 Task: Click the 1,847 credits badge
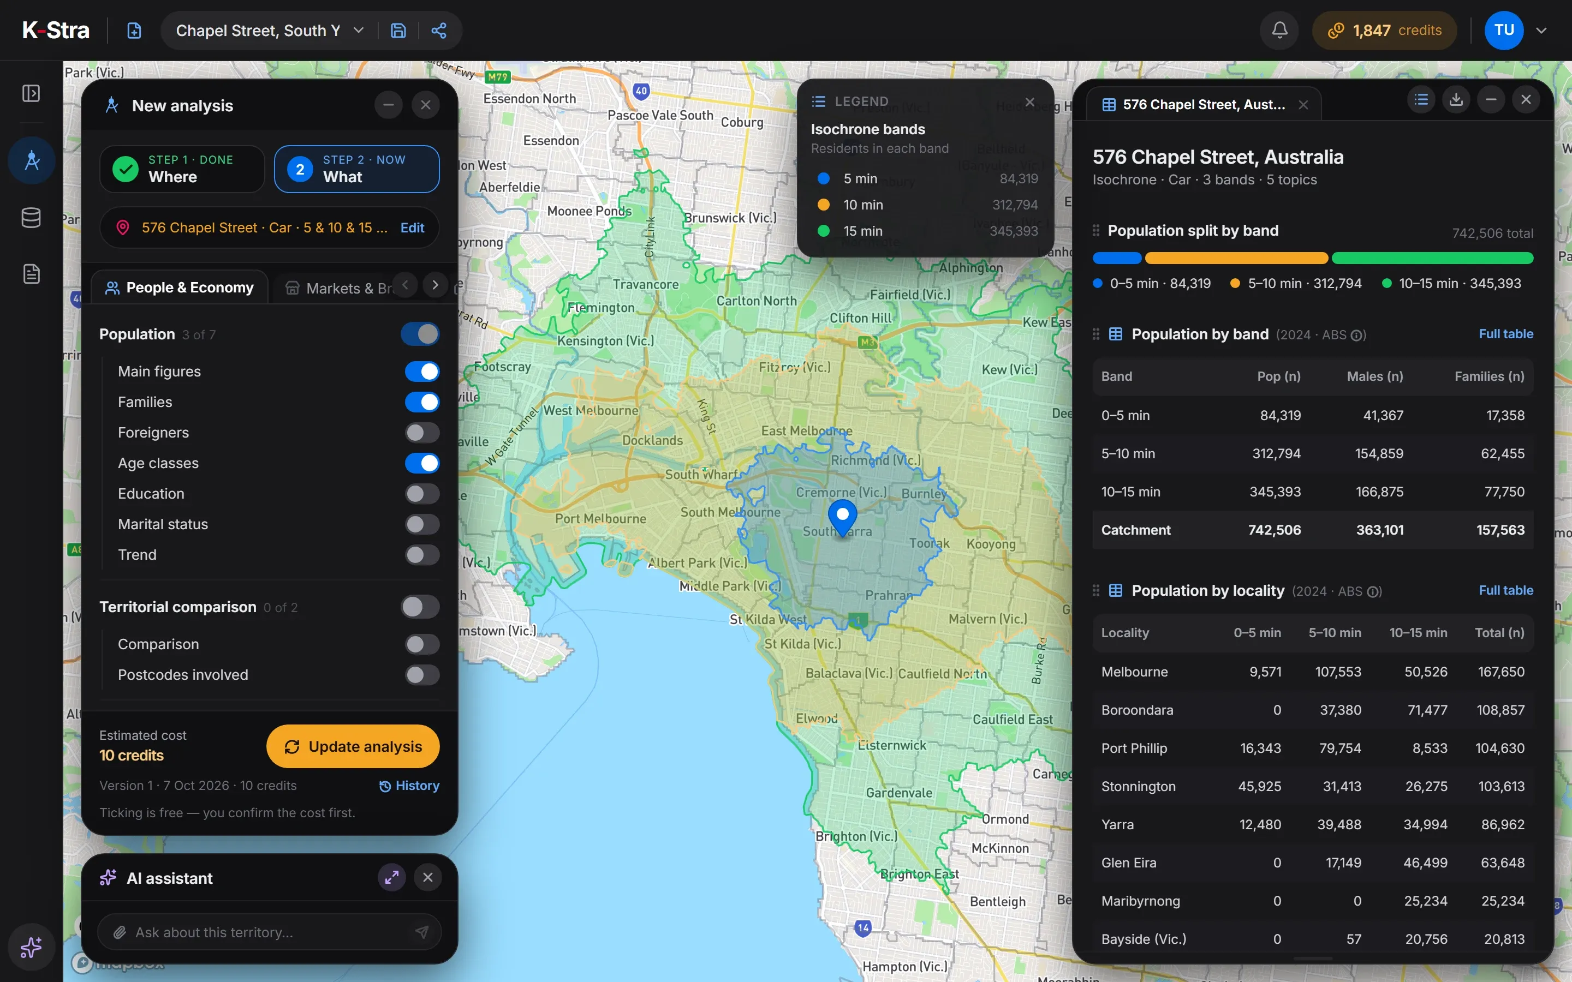tap(1384, 31)
